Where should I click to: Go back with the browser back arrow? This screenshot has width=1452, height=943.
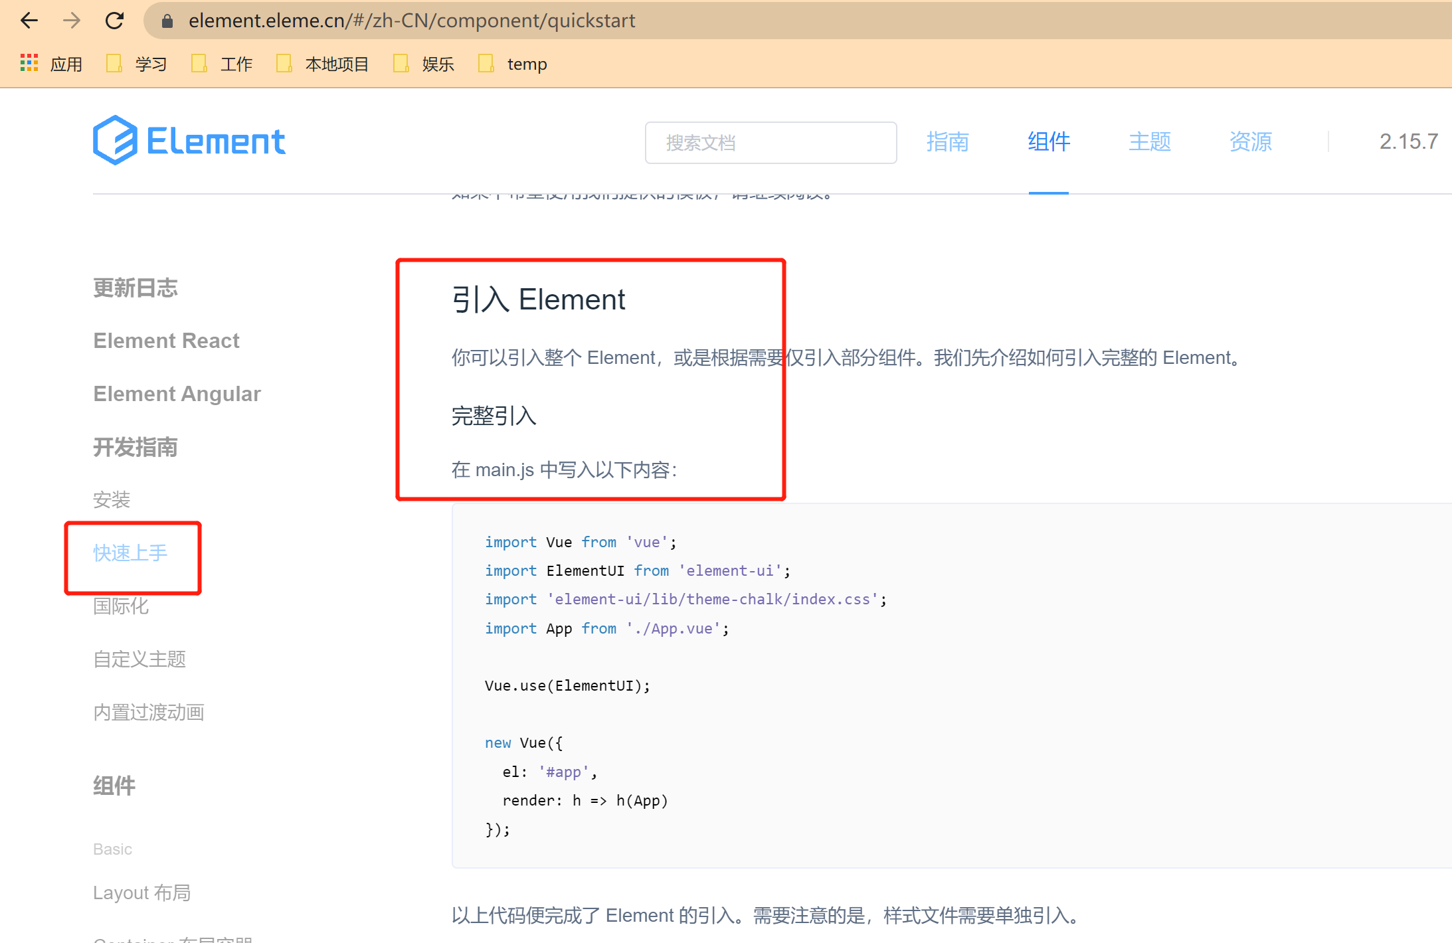(29, 21)
